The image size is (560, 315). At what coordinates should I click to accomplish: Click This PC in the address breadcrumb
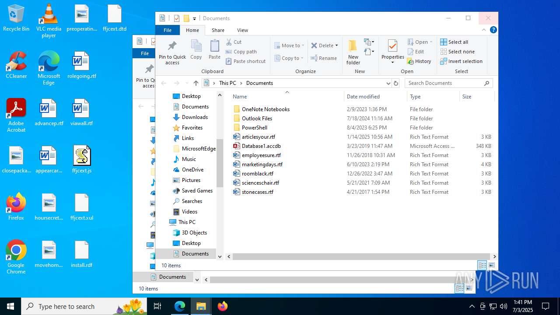click(227, 83)
